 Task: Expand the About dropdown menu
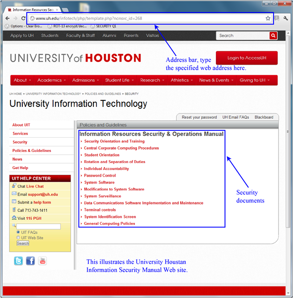pos(22,80)
